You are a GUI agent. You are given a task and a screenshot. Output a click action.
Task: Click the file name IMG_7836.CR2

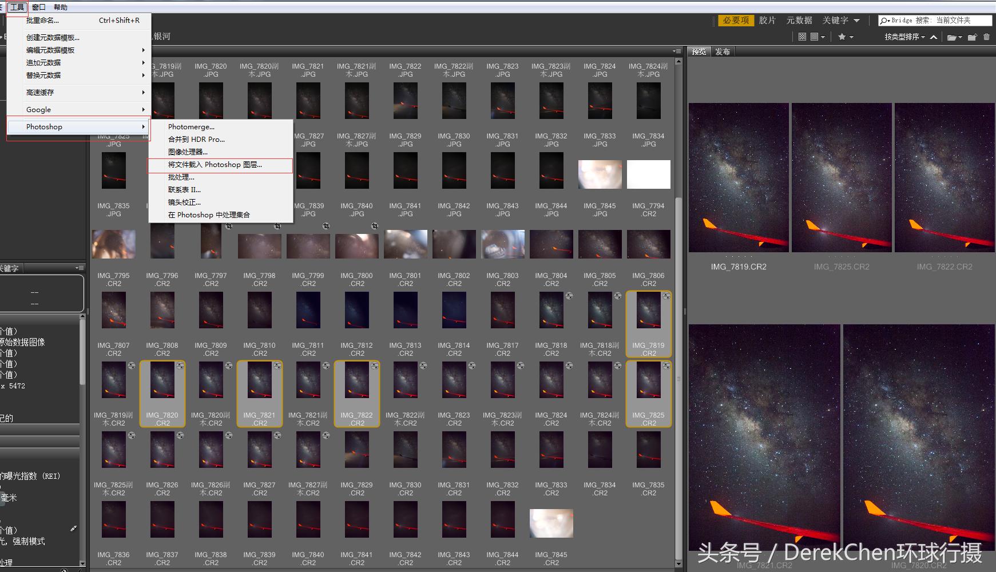pos(114,559)
